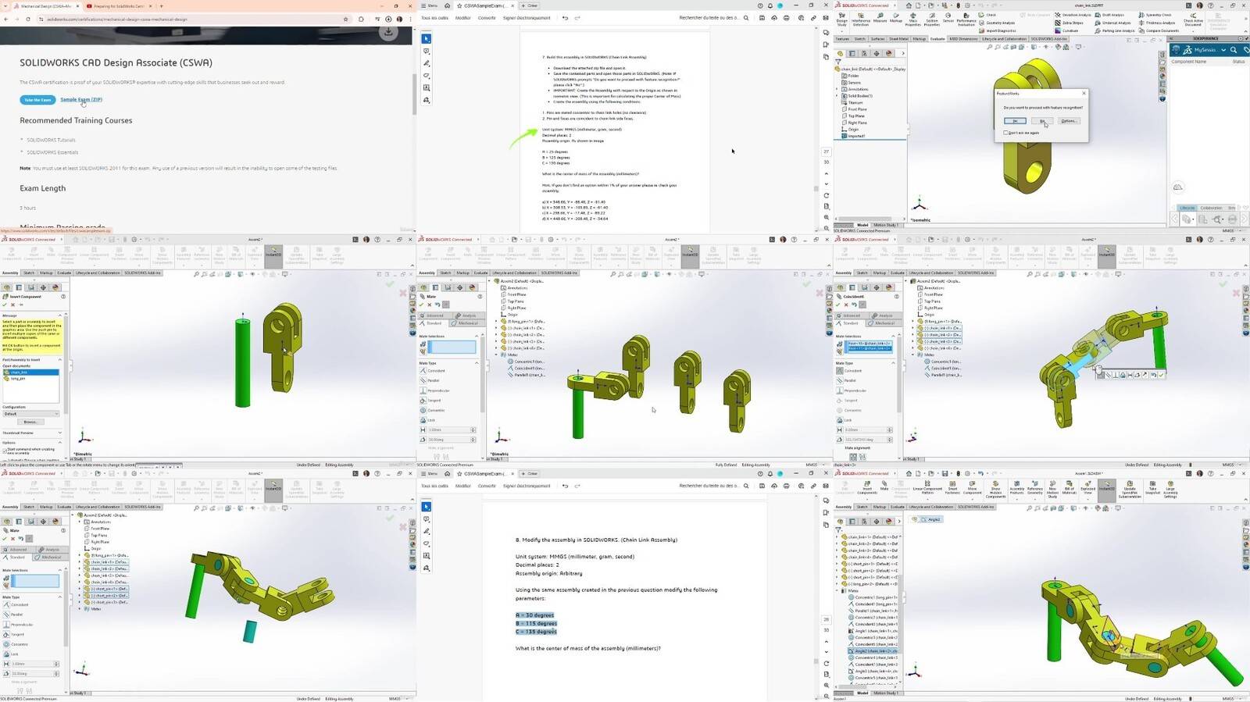Click Show Hidden Components in Assem1 ribbon
This screenshot has height=702, width=1250.
[995, 490]
